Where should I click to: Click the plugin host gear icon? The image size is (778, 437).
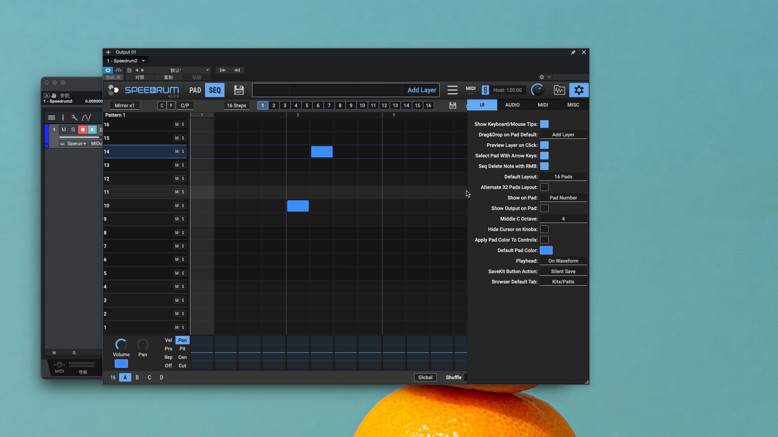542,77
